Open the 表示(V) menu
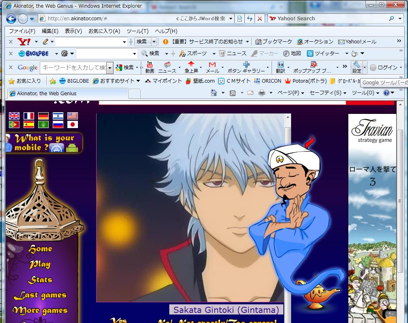 (73, 31)
